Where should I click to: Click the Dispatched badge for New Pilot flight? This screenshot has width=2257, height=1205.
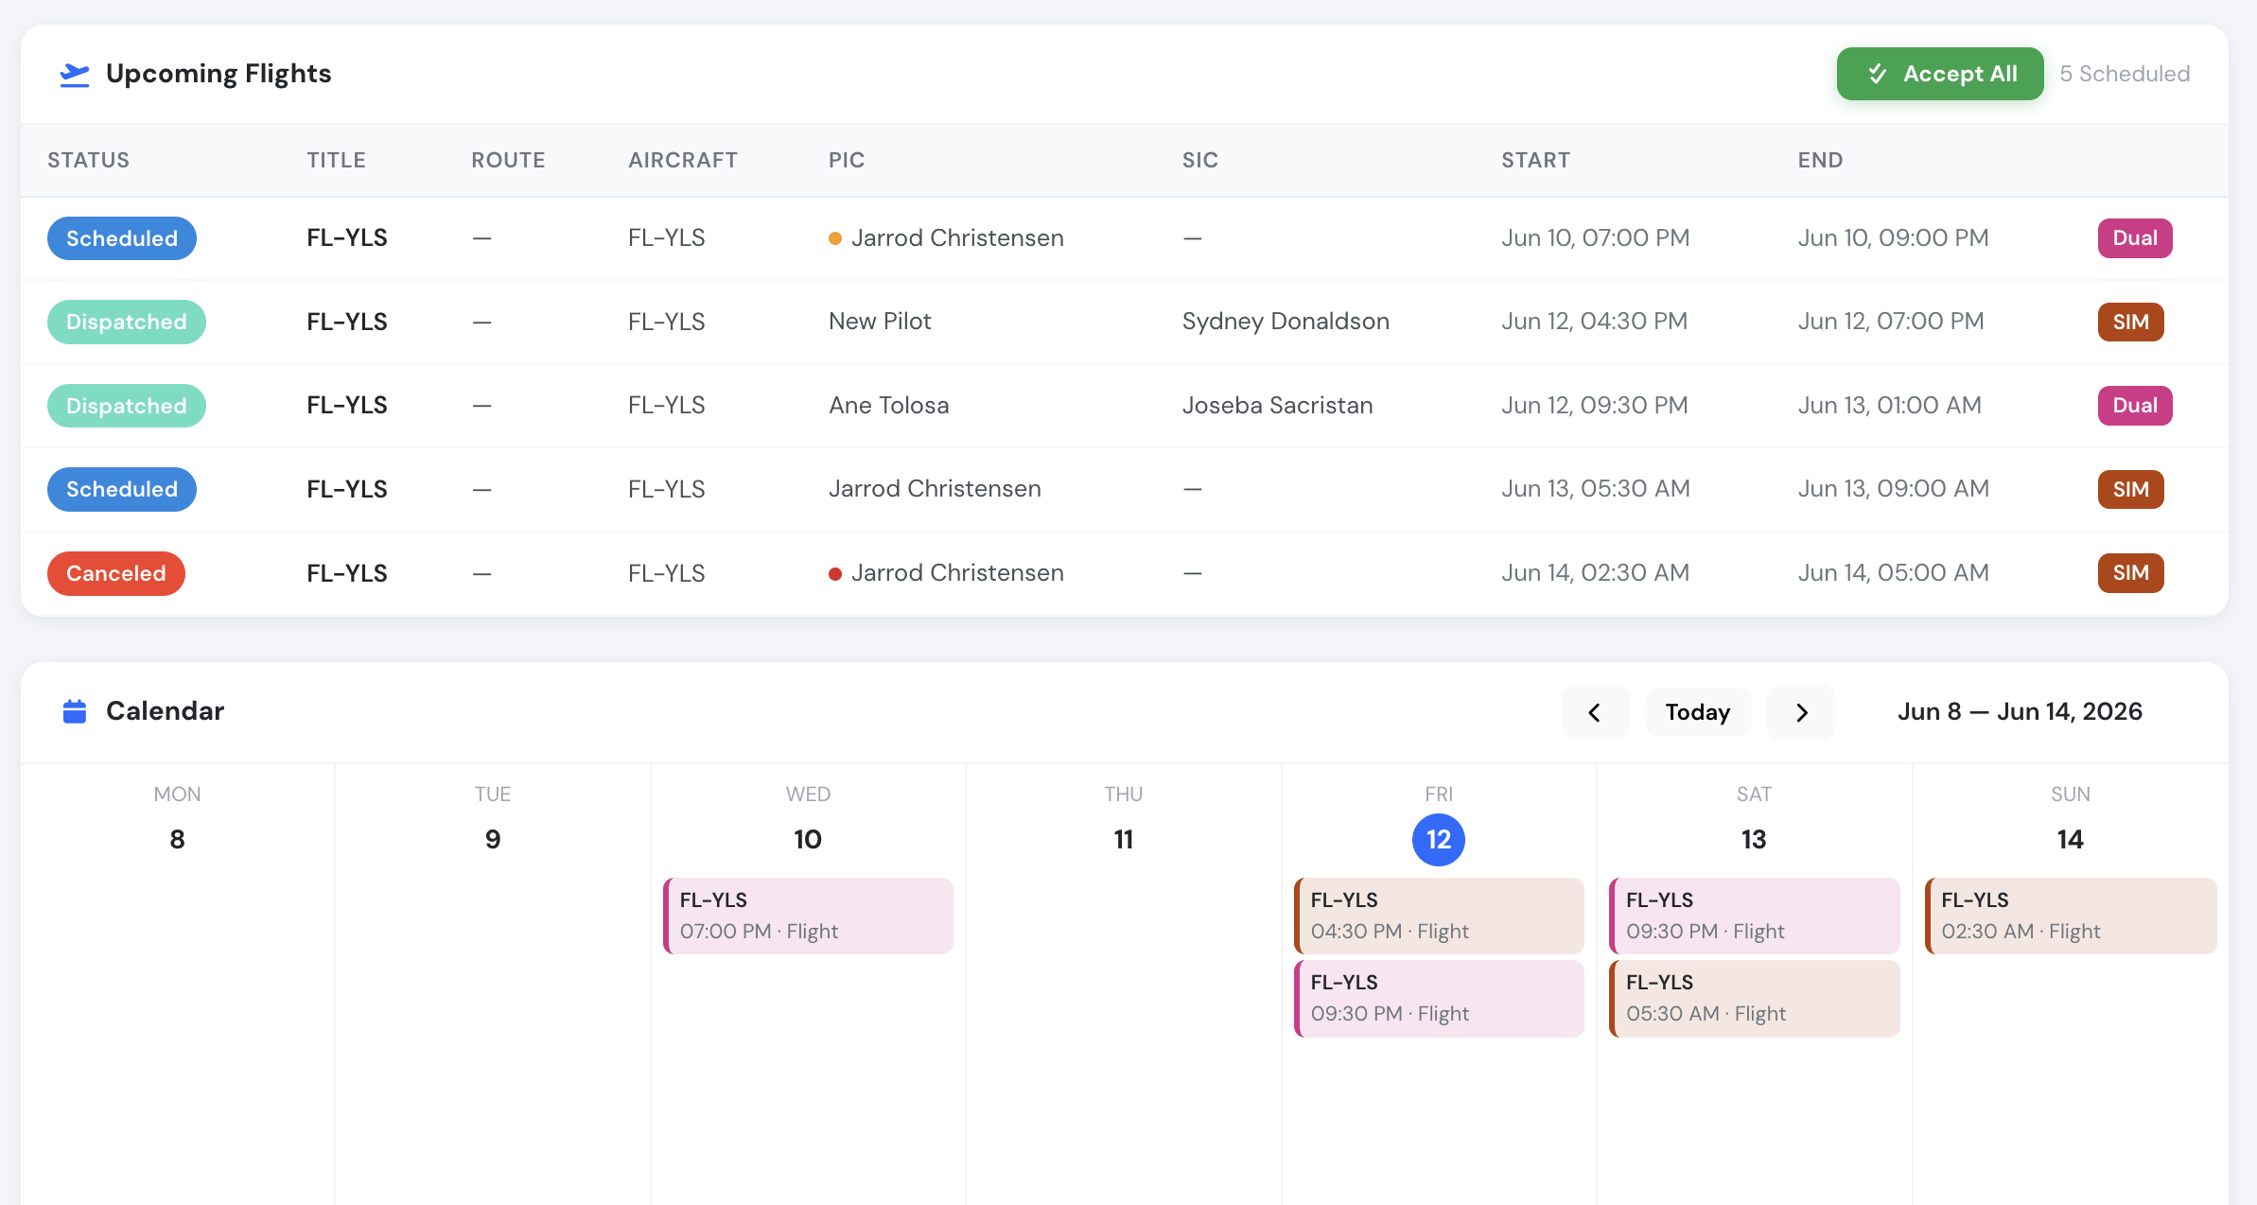point(127,322)
